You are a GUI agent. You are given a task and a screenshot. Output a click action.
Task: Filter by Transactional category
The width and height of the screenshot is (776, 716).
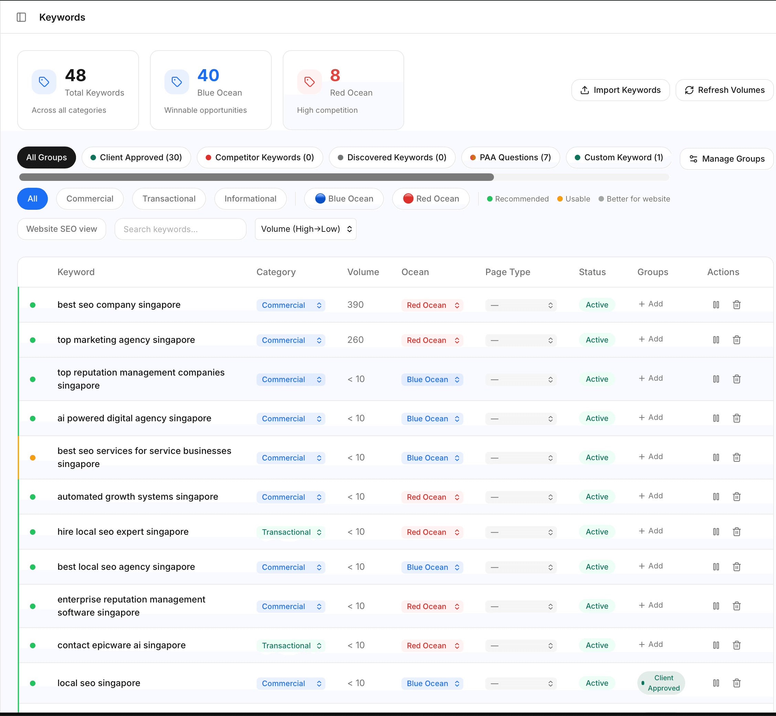169,199
